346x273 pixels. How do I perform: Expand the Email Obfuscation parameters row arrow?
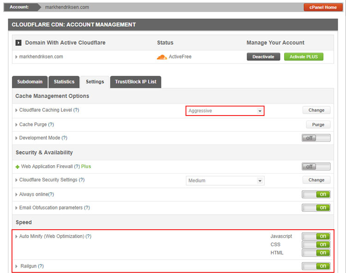(x=16, y=208)
